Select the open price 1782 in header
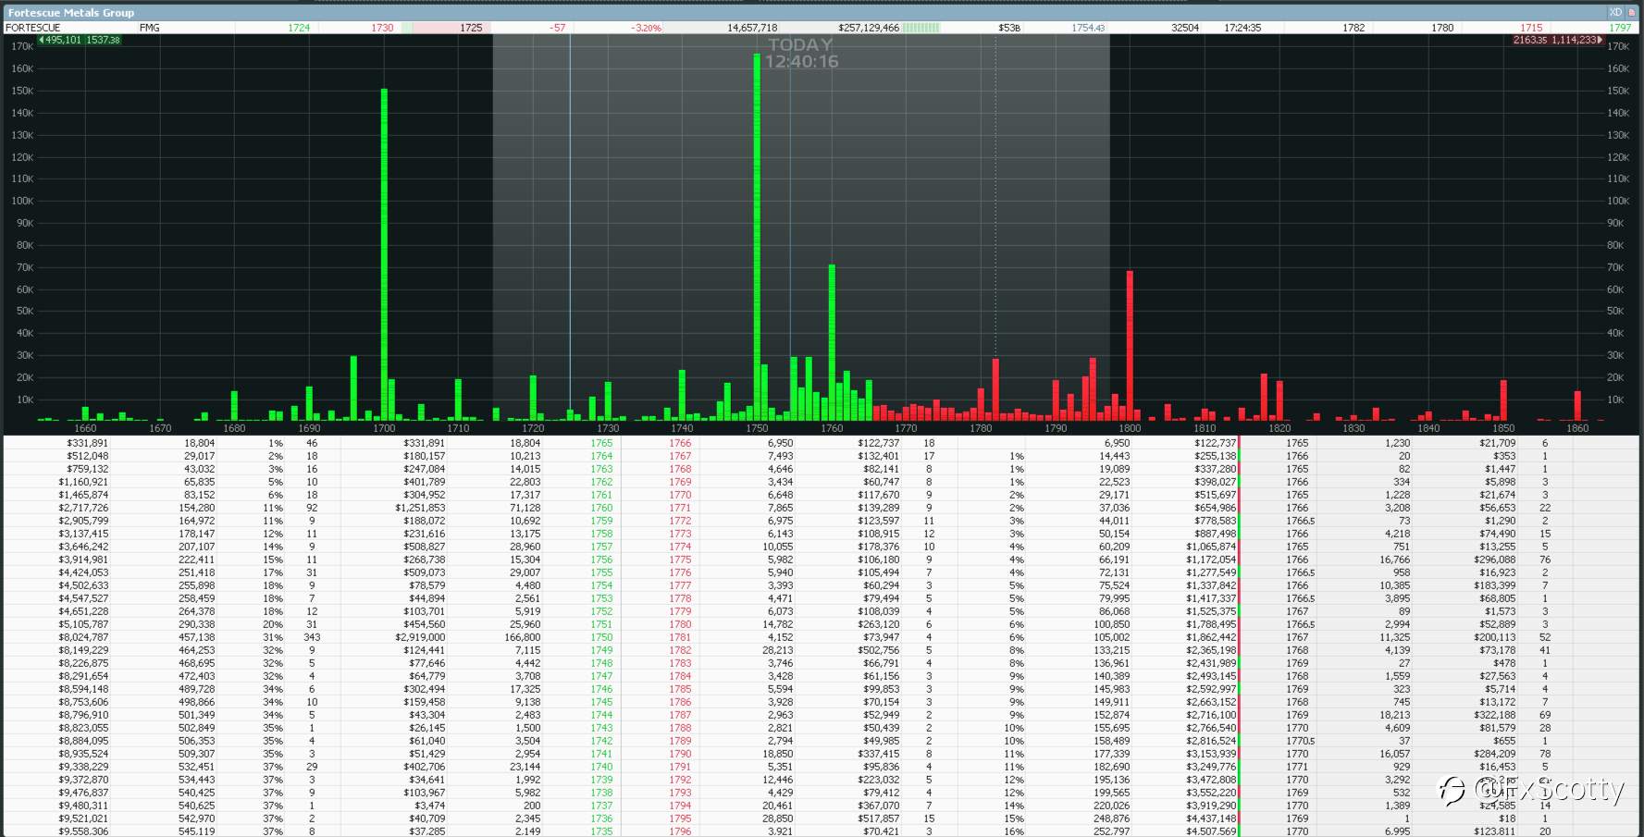 pyautogui.click(x=1354, y=28)
